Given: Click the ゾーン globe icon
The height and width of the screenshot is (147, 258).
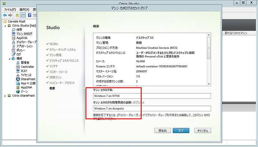Looking at the screenshot, I should tap(18, 91).
